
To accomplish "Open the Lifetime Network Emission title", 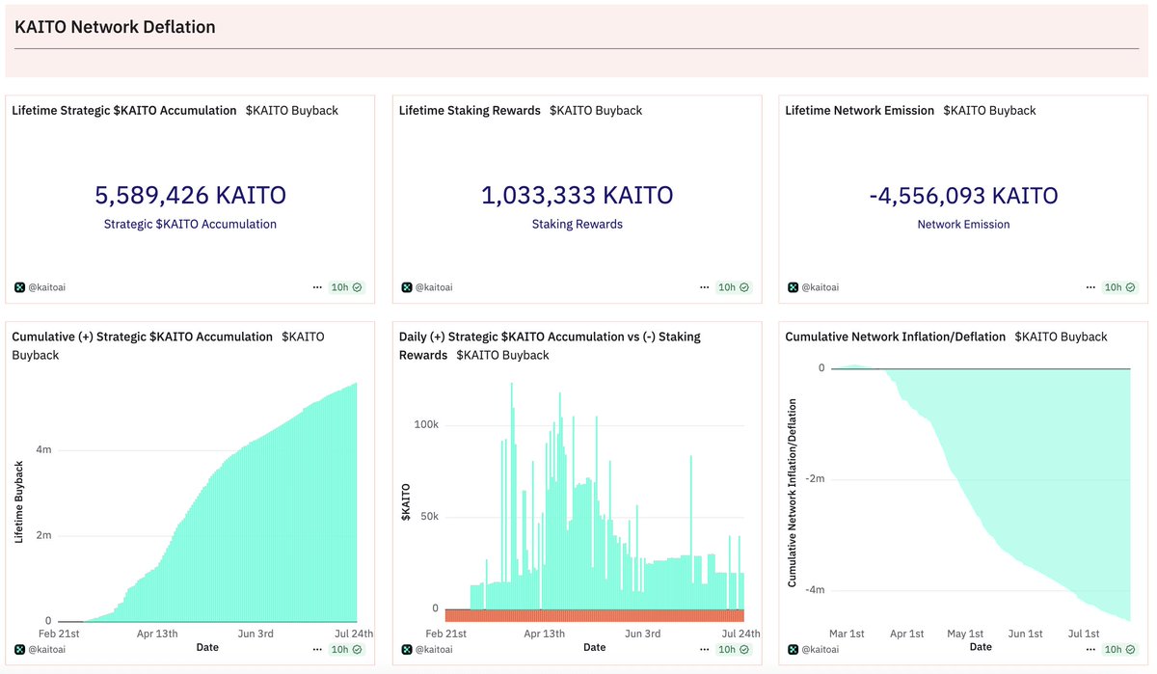I will click(860, 110).
